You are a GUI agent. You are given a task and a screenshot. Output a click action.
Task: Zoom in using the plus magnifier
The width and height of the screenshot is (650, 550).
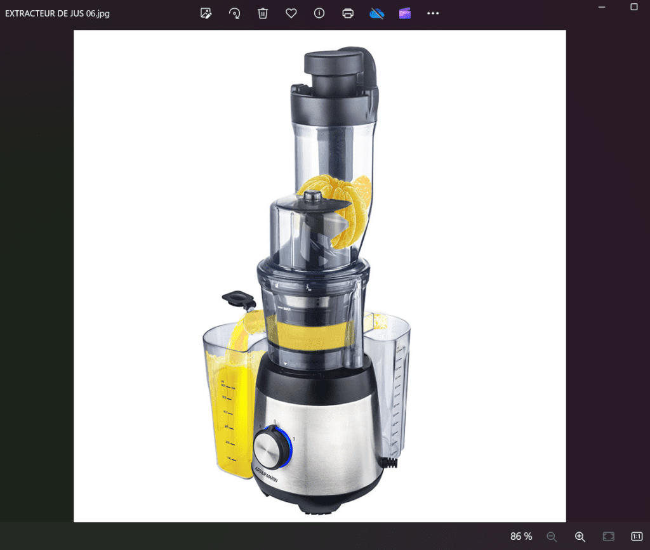[580, 537]
